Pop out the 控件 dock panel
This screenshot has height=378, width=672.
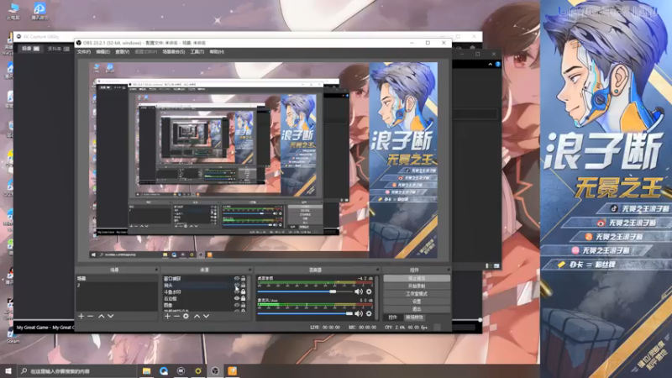coord(449,270)
